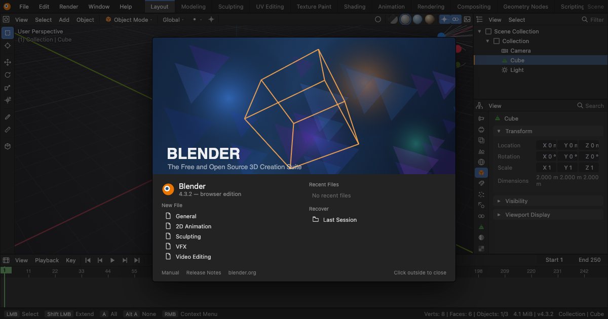Select the Scale tool
This screenshot has height=319, width=608.
[x=8, y=88]
